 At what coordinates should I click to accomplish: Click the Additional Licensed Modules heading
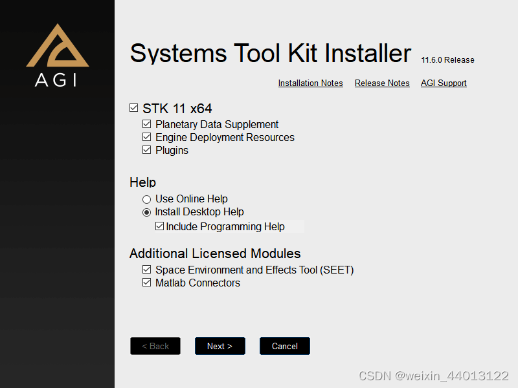click(x=215, y=253)
